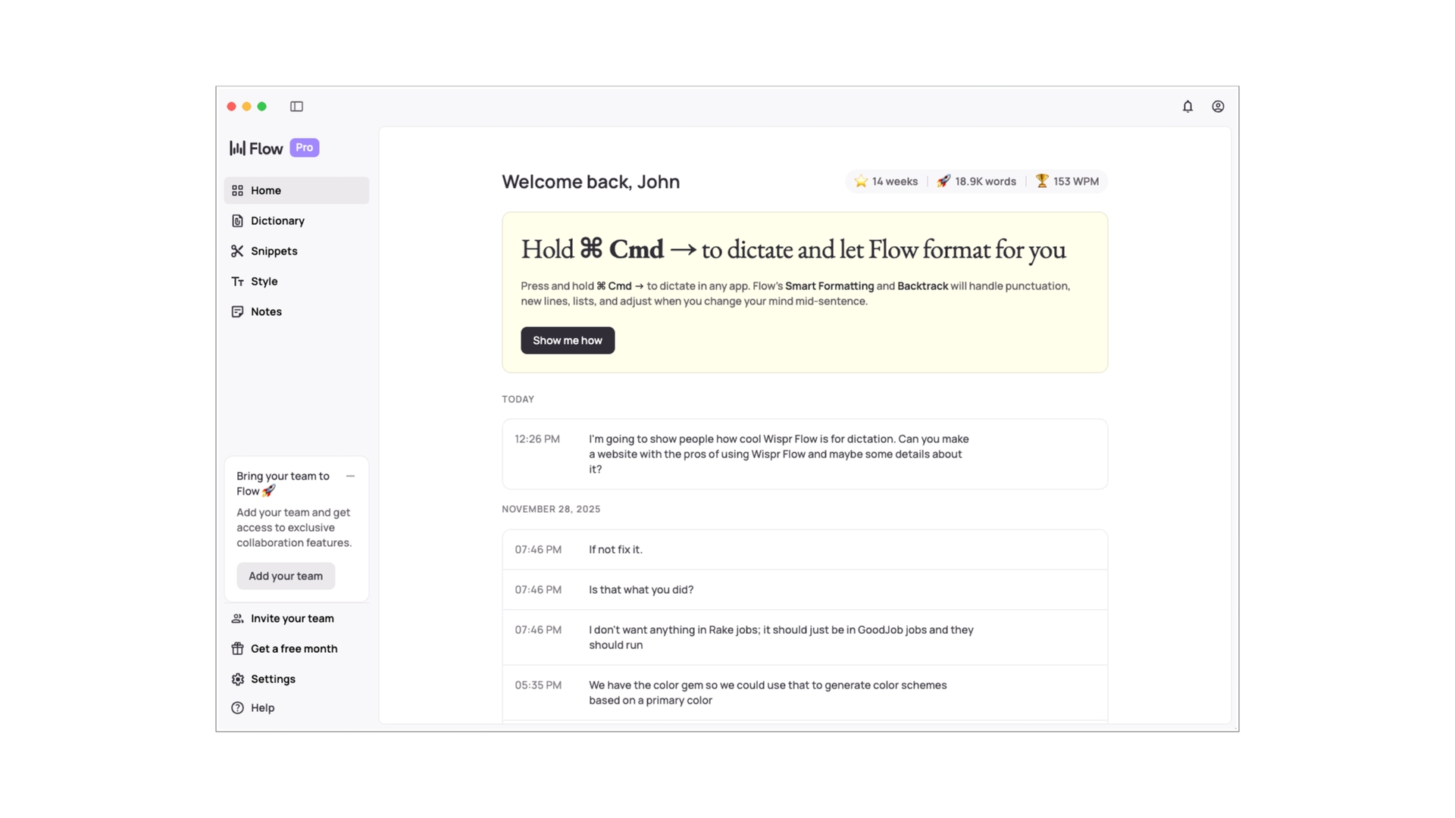
Task: Click the Show me how button
Action: (x=567, y=340)
